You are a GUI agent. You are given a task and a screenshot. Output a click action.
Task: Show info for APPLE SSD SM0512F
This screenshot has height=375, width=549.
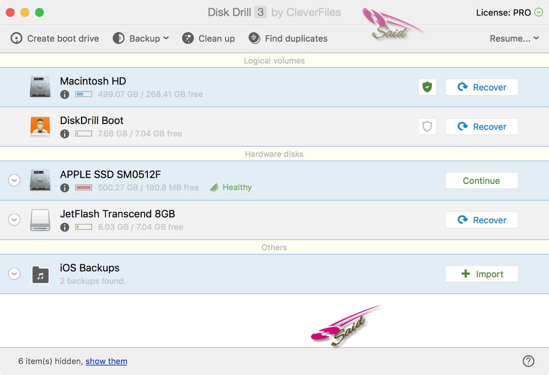(x=64, y=188)
